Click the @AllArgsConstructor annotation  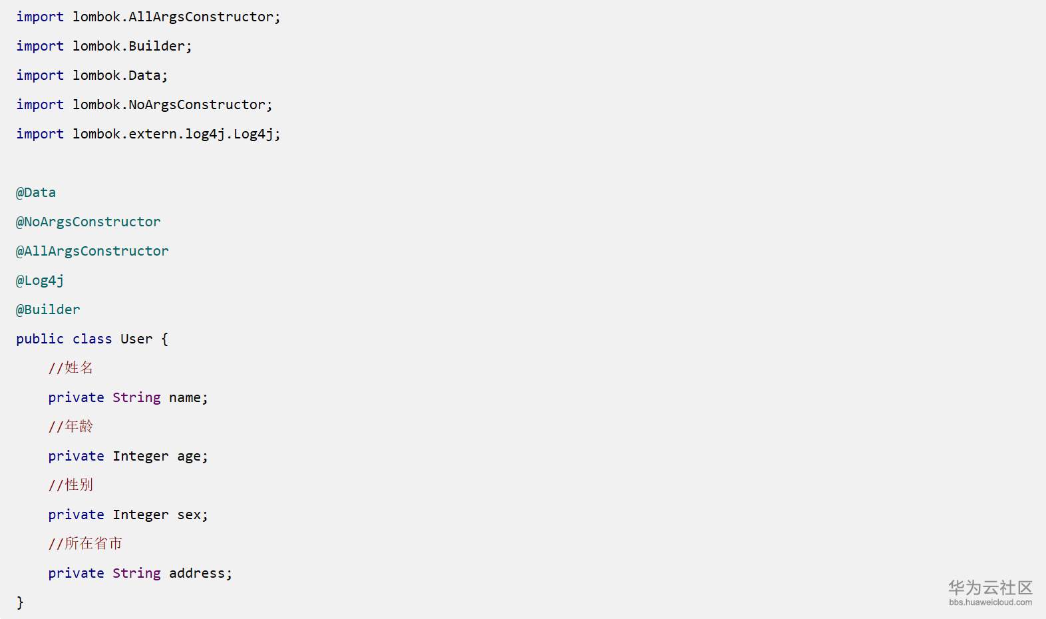pyautogui.click(x=92, y=252)
